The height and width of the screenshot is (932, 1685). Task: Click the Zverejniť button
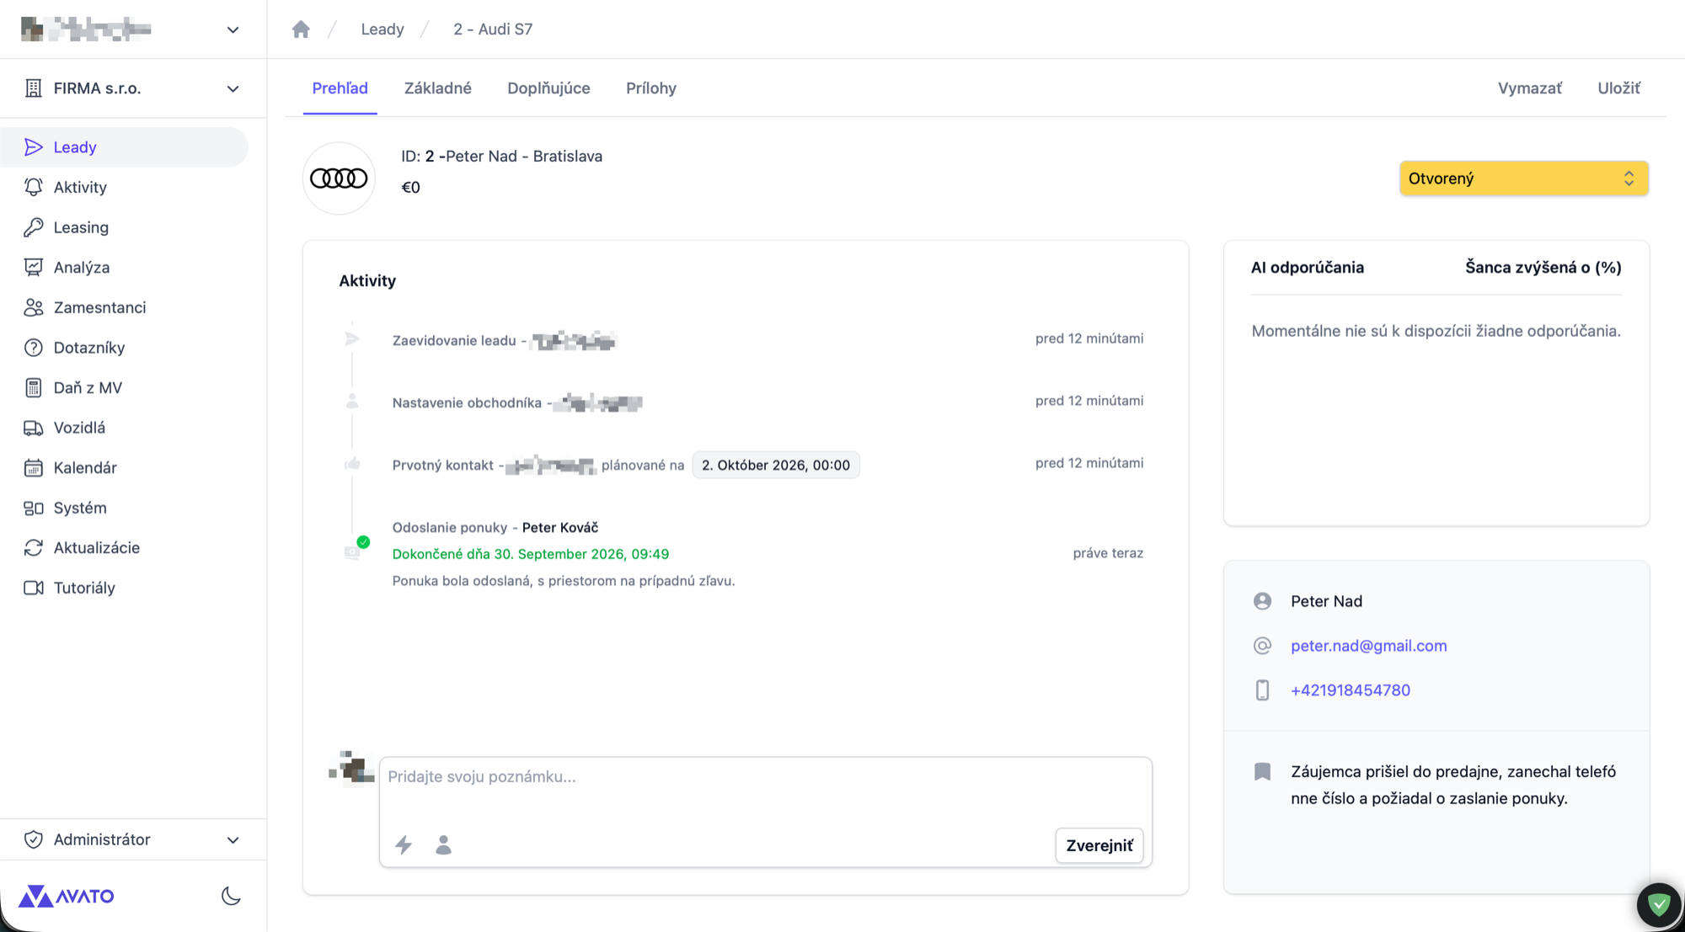(x=1099, y=845)
